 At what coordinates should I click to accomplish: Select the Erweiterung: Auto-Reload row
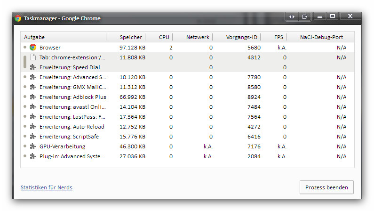coord(188,127)
